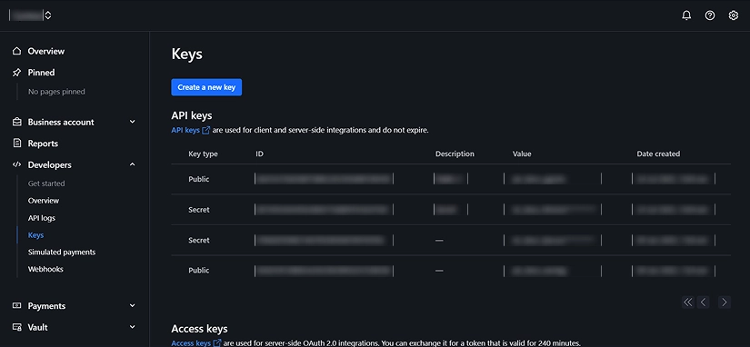Expand the Vault section chevron

[x=133, y=327]
